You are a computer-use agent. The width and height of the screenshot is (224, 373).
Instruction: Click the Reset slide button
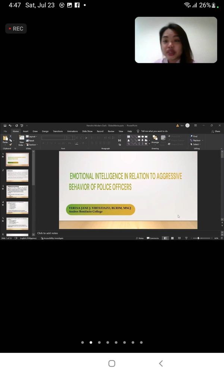(x=31, y=141)
